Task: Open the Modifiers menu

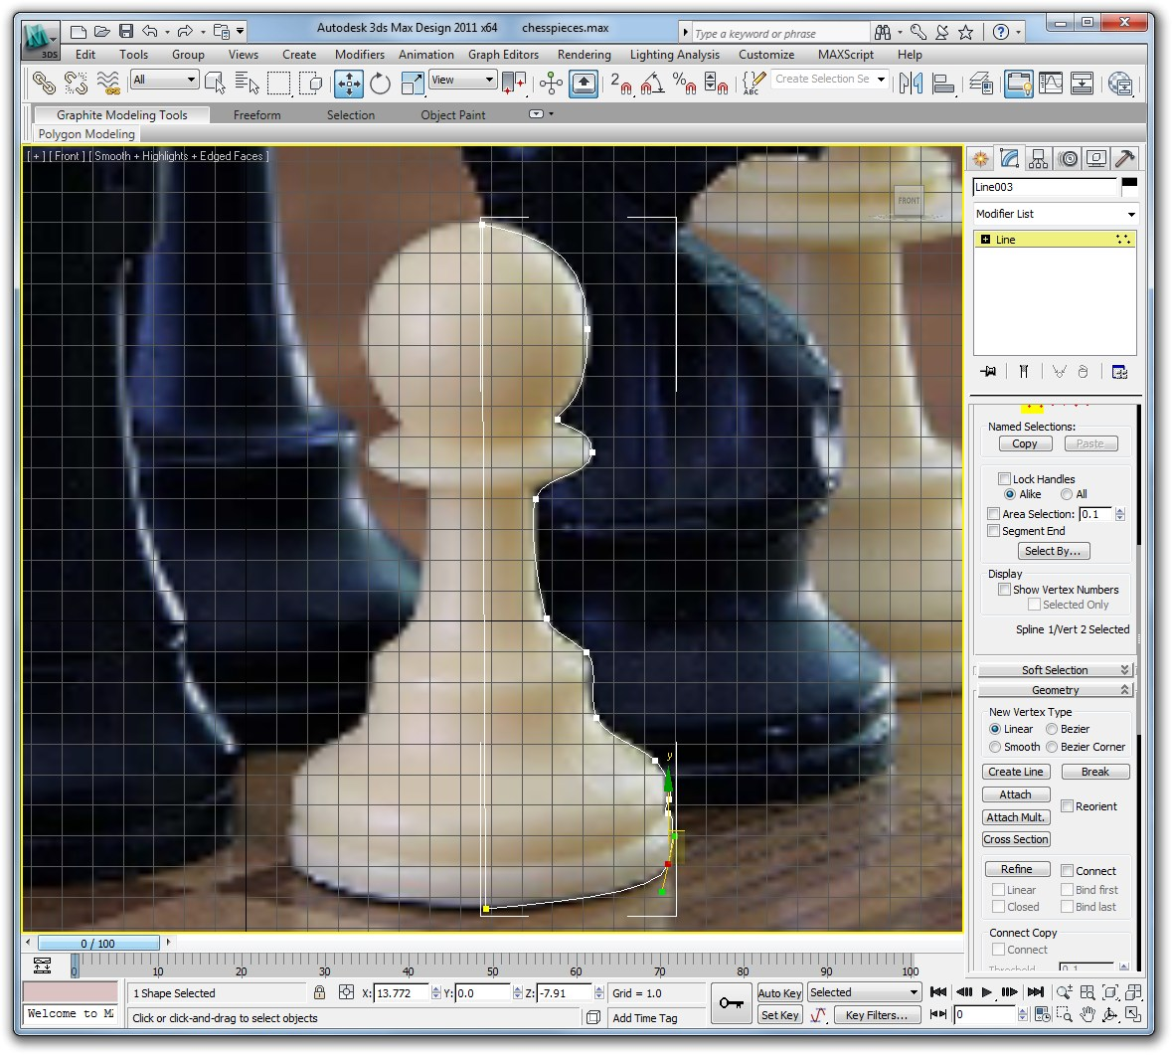Action: tap(359, 55)
